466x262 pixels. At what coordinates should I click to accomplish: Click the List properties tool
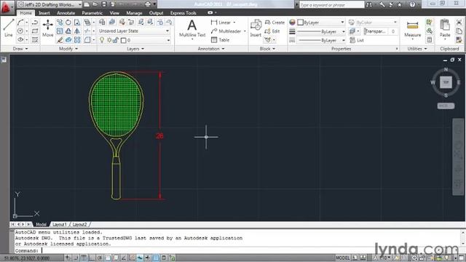click(357, 40)
